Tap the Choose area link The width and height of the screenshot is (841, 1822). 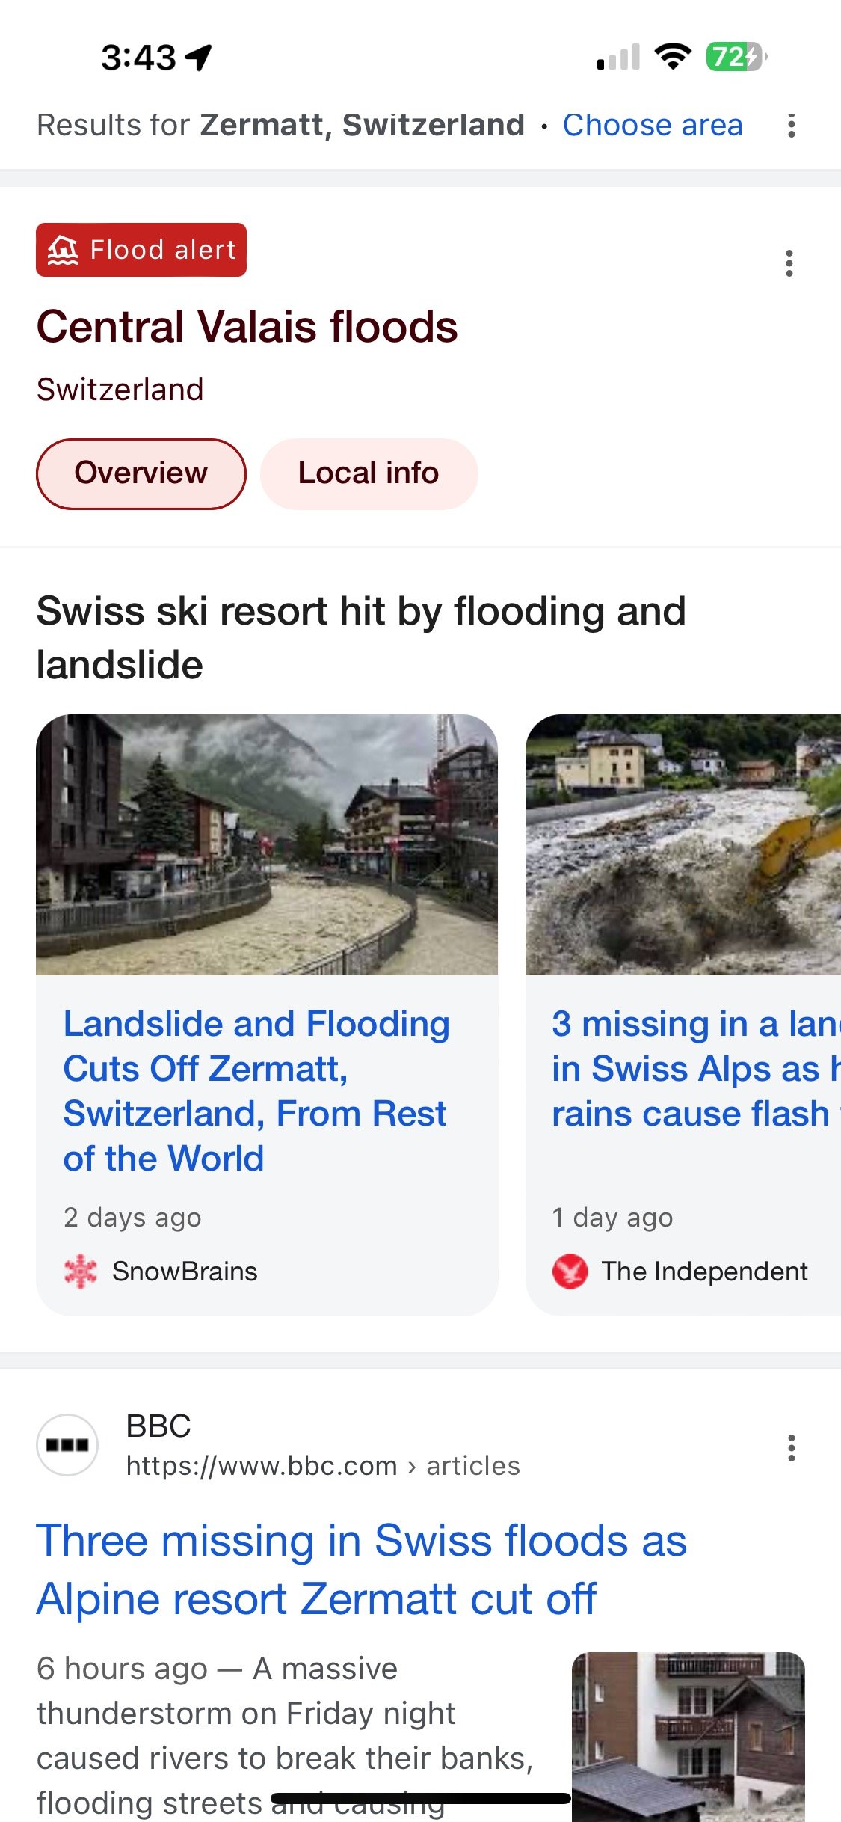[x=653, y=126]
